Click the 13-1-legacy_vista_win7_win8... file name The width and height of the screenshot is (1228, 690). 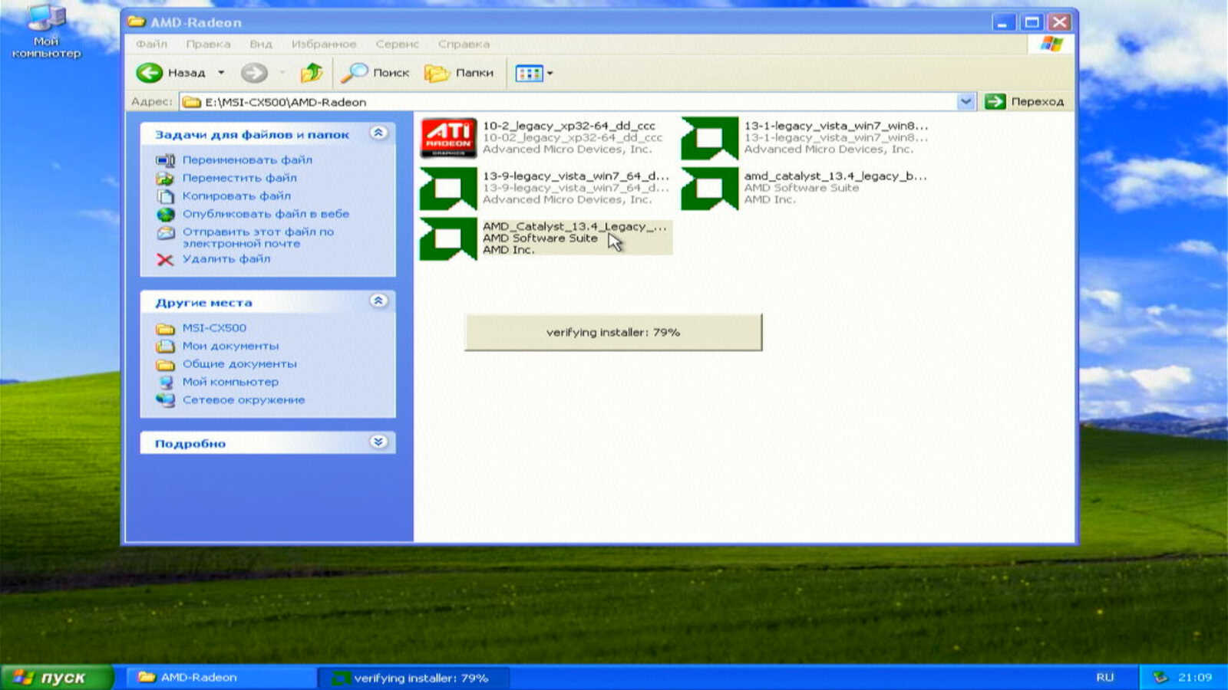[x=836, y=126]
